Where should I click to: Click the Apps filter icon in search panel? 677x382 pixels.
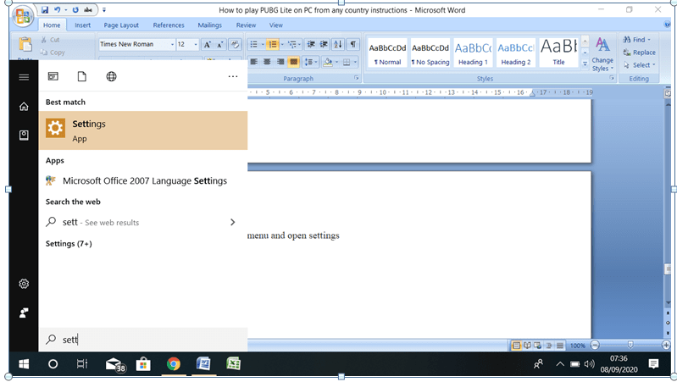click(x=53, y=76)
